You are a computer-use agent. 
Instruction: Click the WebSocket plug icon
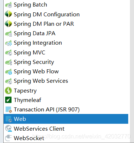8,138
